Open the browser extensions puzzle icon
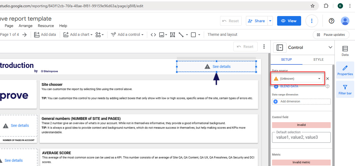This screenshot has width=355, height=166. coord(326,6)
